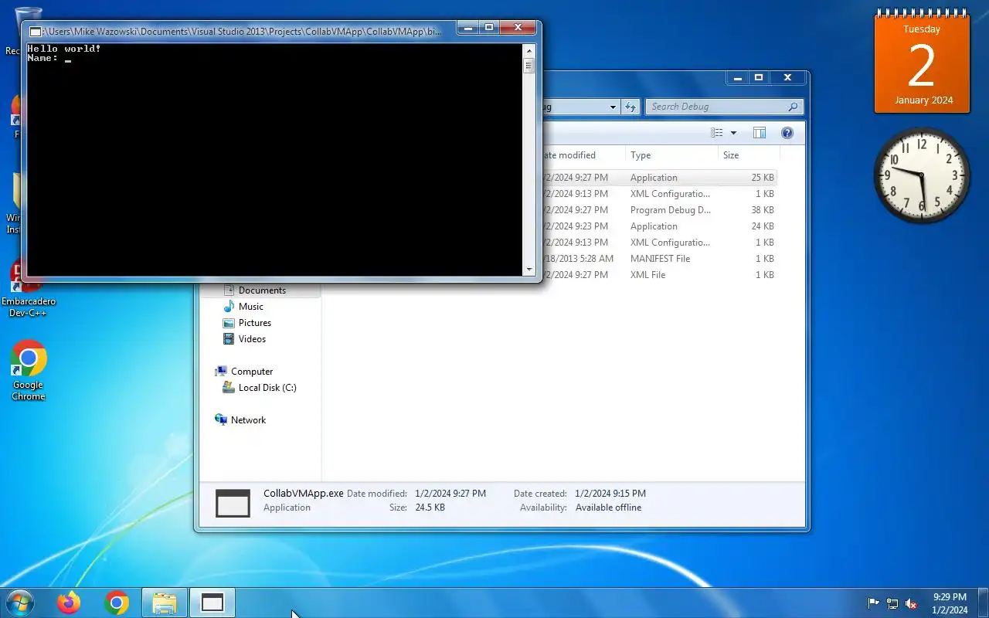989x618 pixels.
Task: Minimize the Explorer window
Action: coord(737,77)
